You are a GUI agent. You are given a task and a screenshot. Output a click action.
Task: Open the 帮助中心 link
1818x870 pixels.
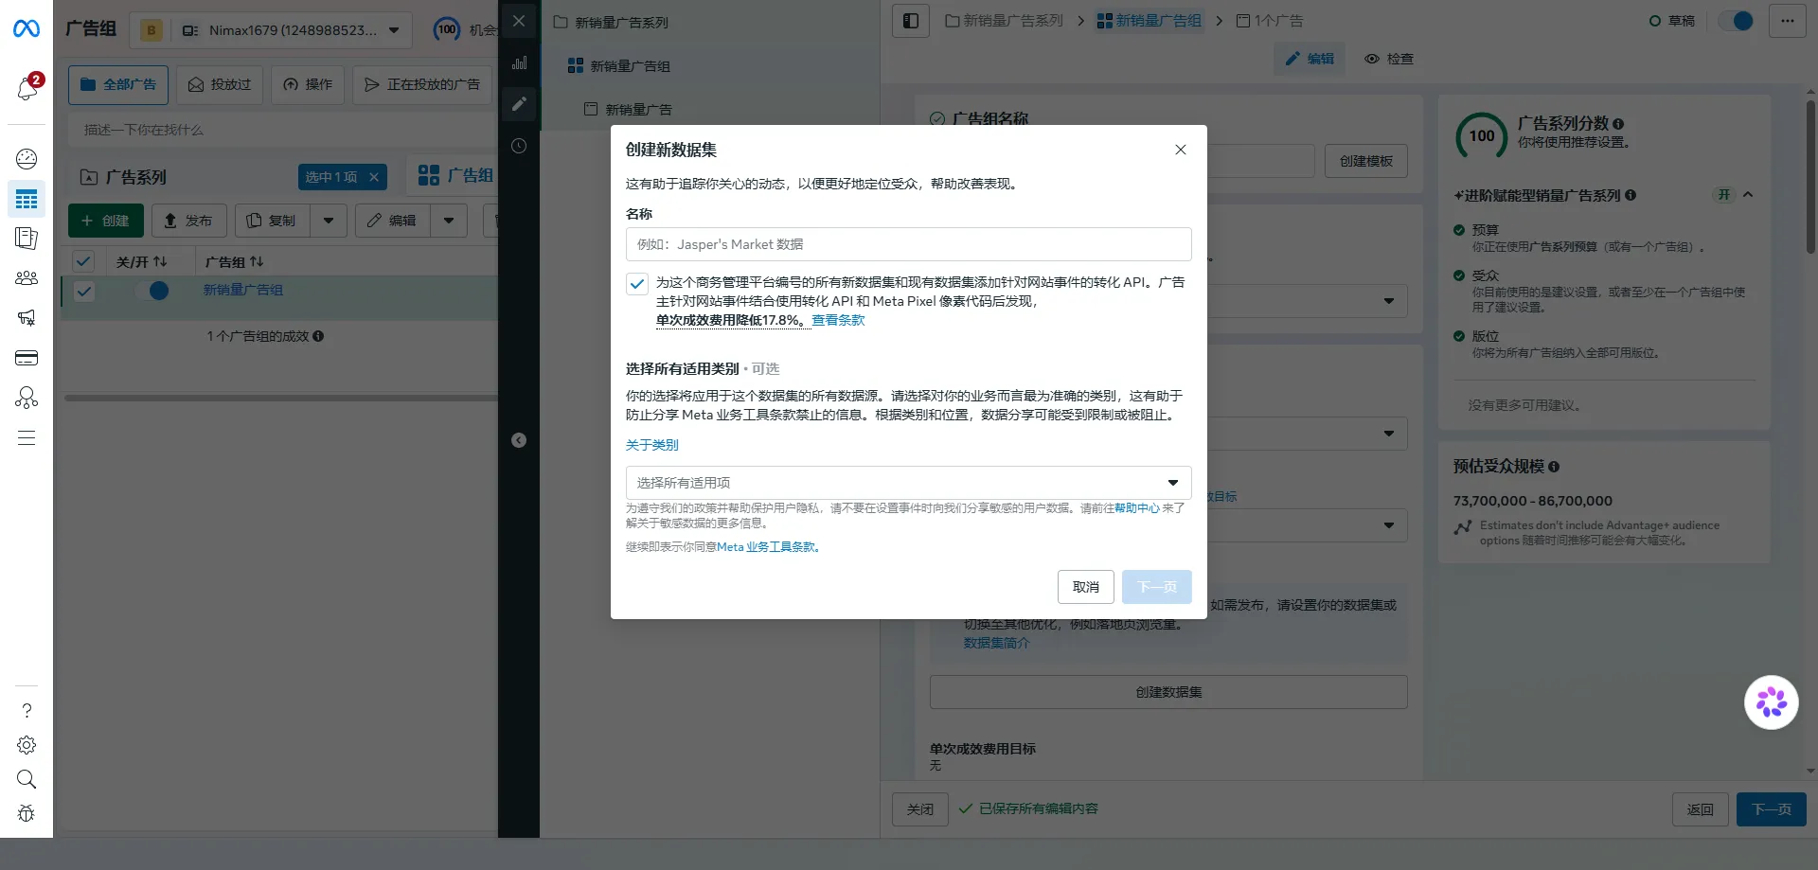click(1136, 508)
